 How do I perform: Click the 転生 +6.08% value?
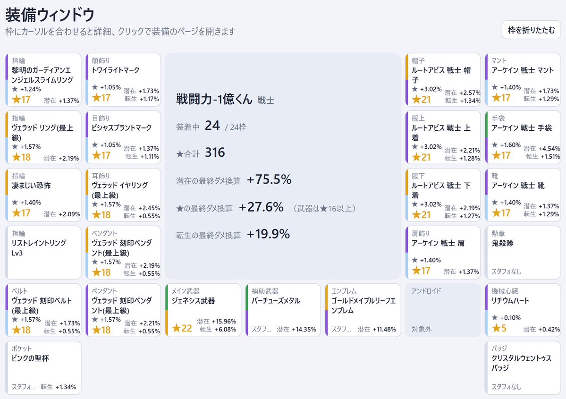click(218, 329)
